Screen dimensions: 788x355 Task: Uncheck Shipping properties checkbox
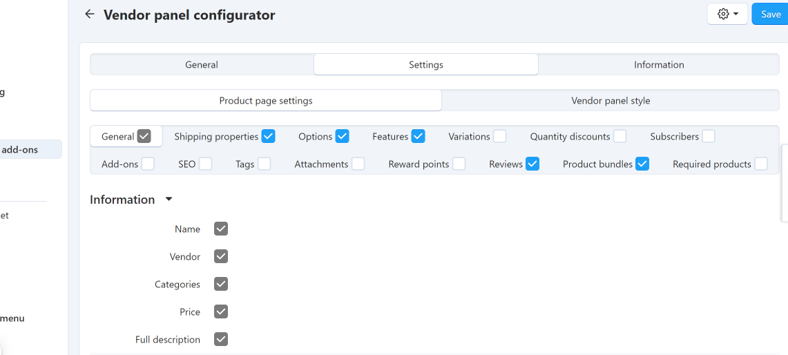[x=269, y=136]
